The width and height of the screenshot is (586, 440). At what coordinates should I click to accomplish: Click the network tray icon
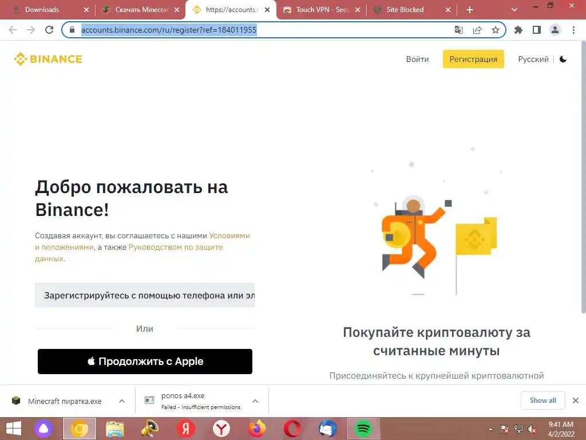[518, 429]
